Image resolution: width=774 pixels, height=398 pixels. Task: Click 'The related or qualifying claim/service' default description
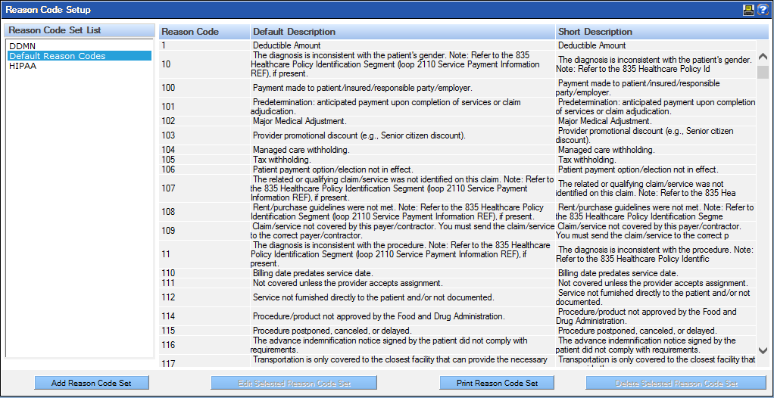tap(402, 188)
